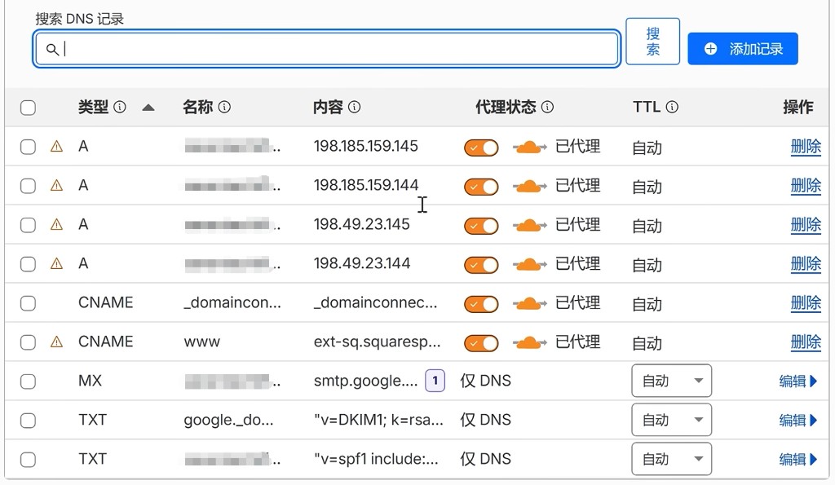Click the info icon next to TTL
The image size is (835, 485).
pyautogui.click(x=672, y=107)
